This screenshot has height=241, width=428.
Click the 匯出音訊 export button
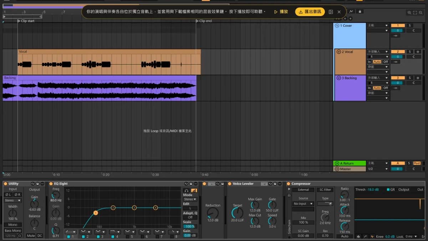(x=310, y=12)
